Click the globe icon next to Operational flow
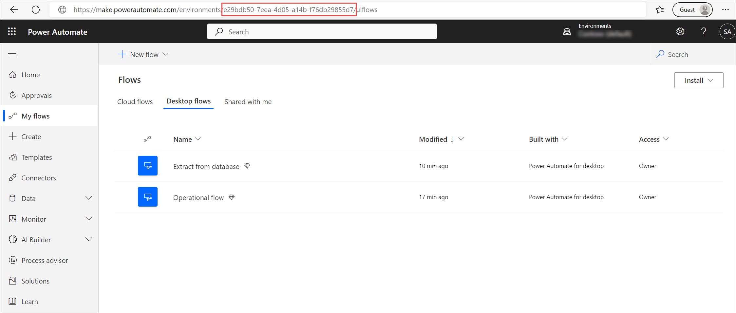 232,197
